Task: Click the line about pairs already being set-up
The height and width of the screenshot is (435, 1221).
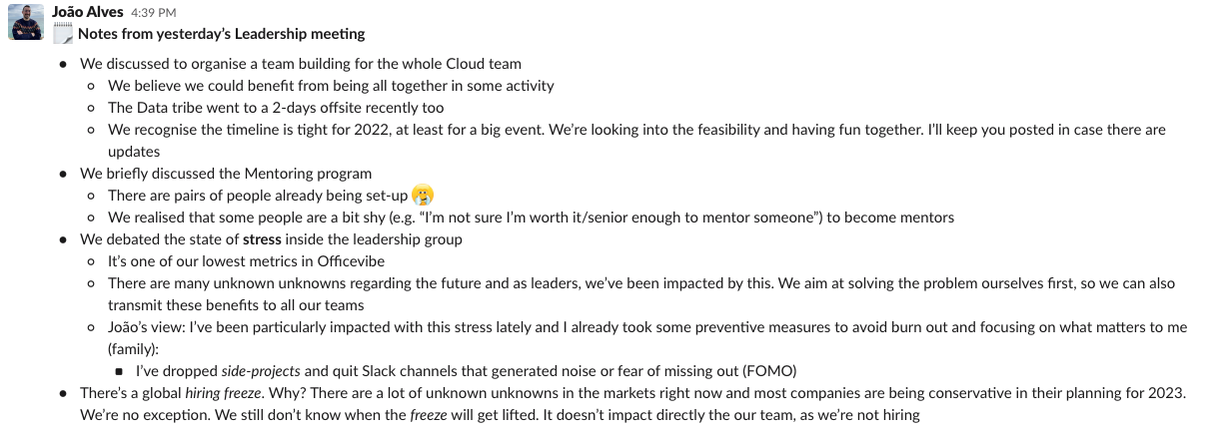Action: point(259,196)
